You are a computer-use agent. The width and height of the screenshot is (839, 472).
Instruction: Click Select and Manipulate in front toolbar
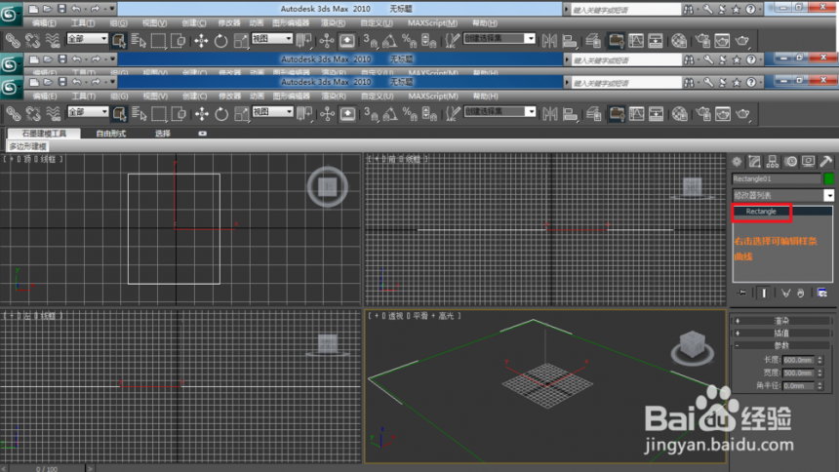point(328,114)
